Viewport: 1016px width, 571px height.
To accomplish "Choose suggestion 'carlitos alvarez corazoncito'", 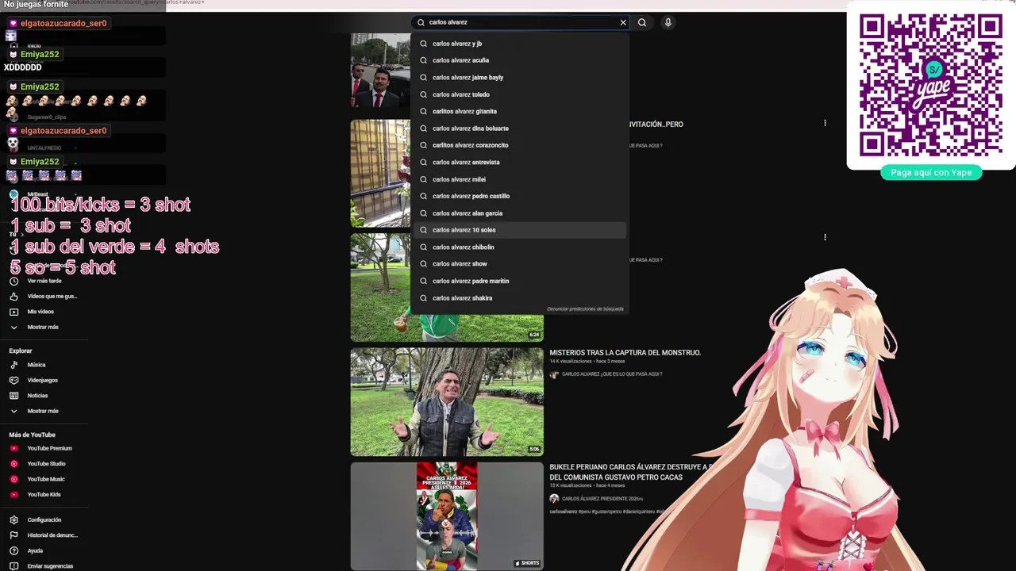I will pyautogui.click(x=520, y=145).
